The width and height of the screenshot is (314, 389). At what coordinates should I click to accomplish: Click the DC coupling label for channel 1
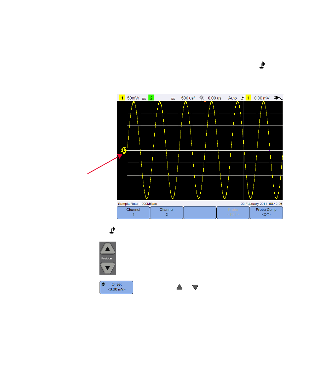click(x=144, y=99)
